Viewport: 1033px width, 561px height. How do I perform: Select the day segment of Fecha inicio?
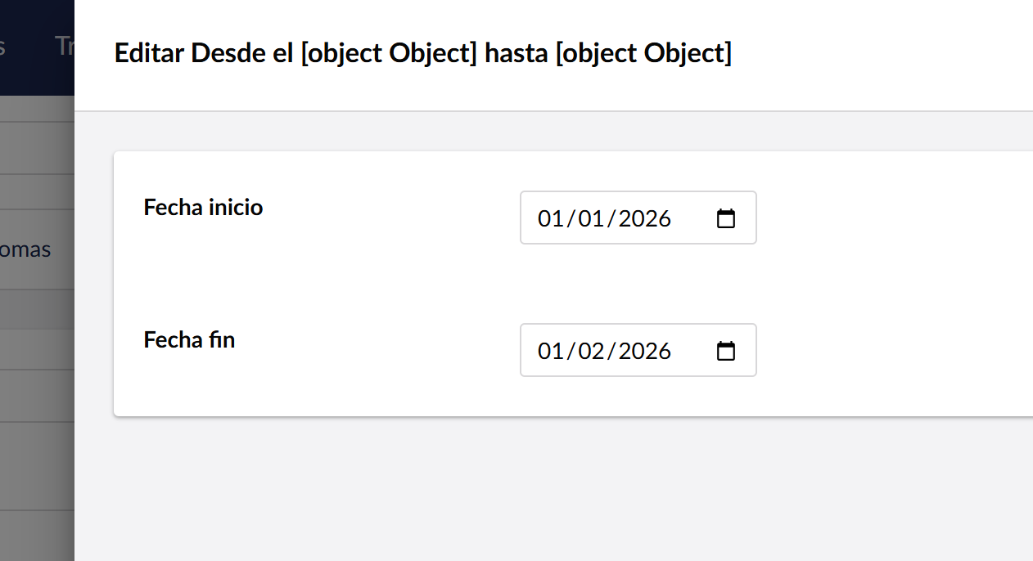click(x=550, y=218)
